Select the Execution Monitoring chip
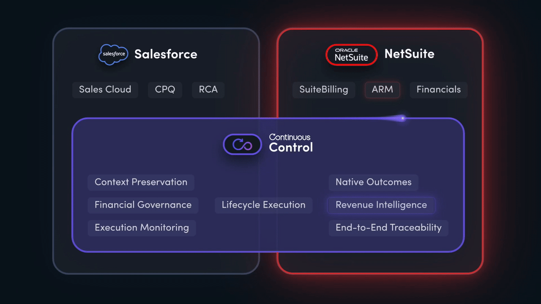The image size is (541, 304). (x=142, y=228)
